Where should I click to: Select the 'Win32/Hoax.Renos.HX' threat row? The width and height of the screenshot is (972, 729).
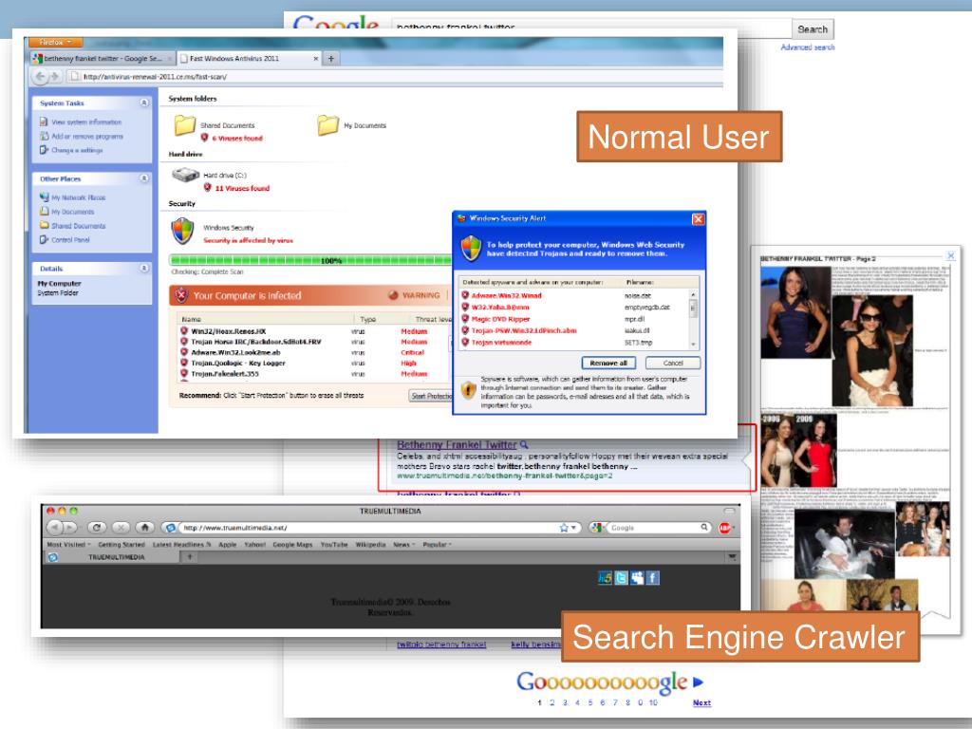313,331
